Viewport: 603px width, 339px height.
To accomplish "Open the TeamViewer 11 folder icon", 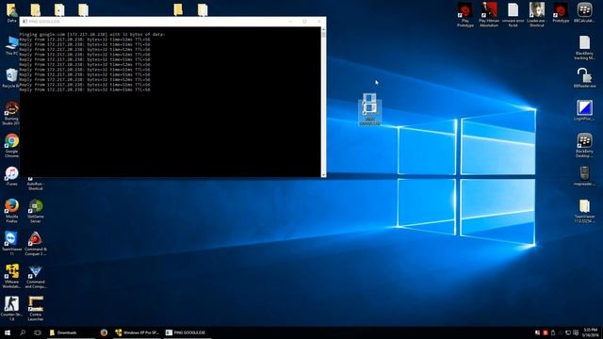I will pyautogui.click(x=584, y=211).
